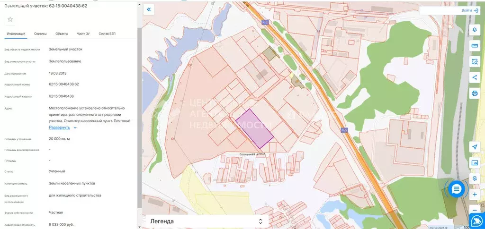Click для жилищного строительства value
The image size is (485, 229).
75,195
